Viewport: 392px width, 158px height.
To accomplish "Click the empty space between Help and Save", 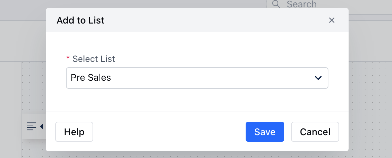I will pos(169,132).
